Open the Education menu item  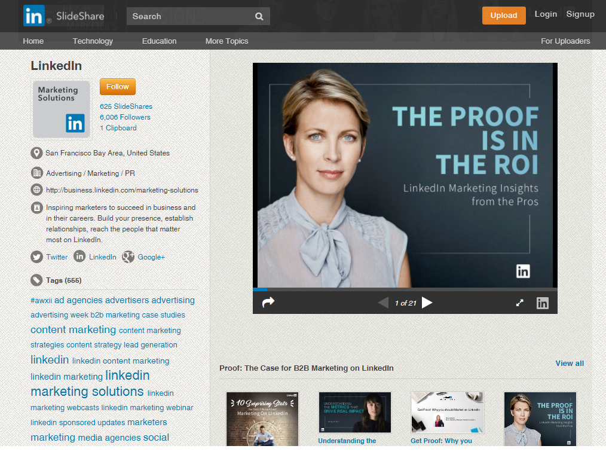(x=159, y=41)
